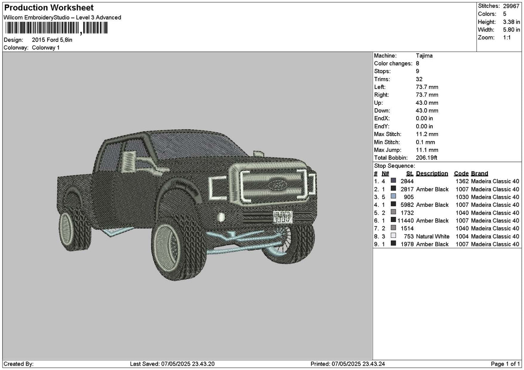Viewport: 524px width, 370px height.
Task: Click the Width value '5.80 in'
Action: pos(511,30)
